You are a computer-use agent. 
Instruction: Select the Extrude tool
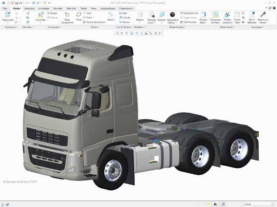(125, 18)
